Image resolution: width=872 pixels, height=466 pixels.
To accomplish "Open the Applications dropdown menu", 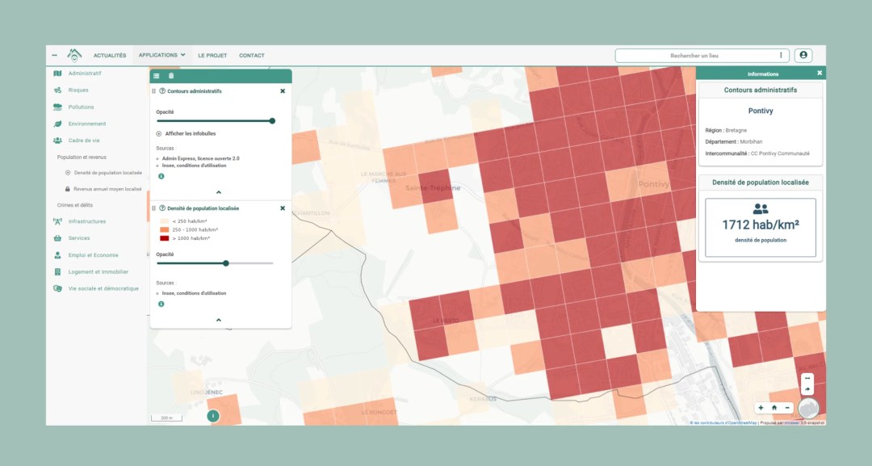I will (161, 55).
